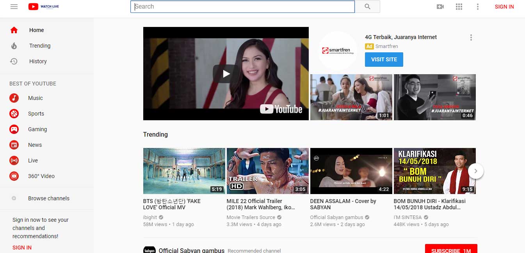Subscribe to Official Sabyan gambus
The height and width of the screenshot is (253, 525).
pos(451,249)
